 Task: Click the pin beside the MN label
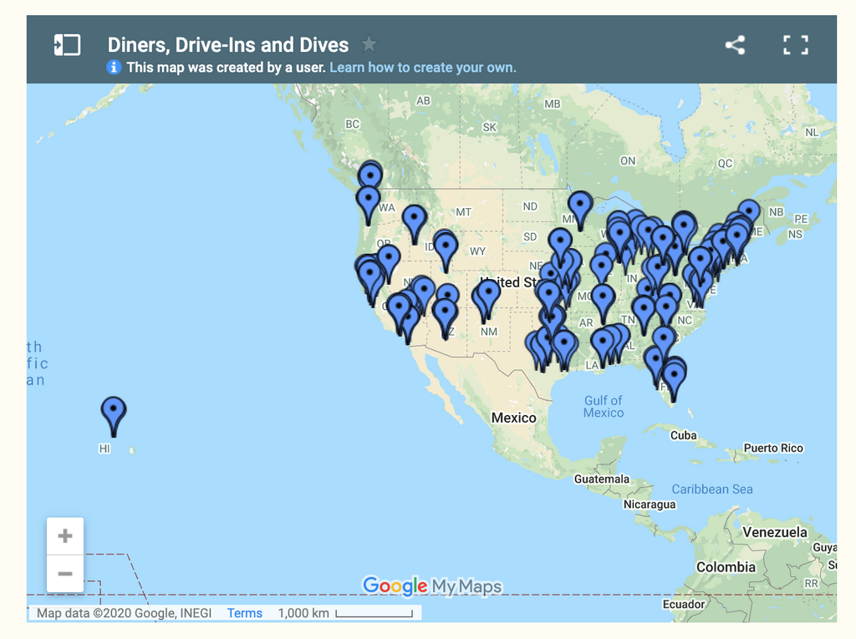tap(580, 210)
